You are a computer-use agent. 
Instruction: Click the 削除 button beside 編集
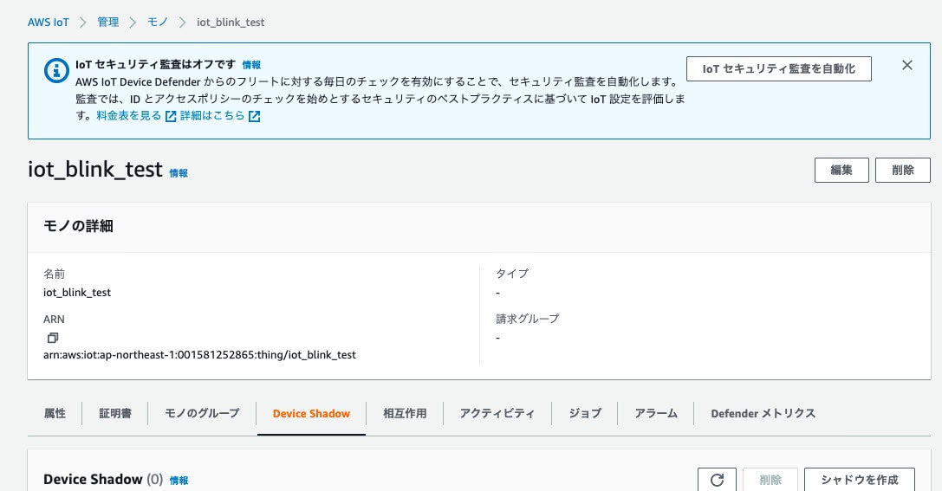coord(903,170)
